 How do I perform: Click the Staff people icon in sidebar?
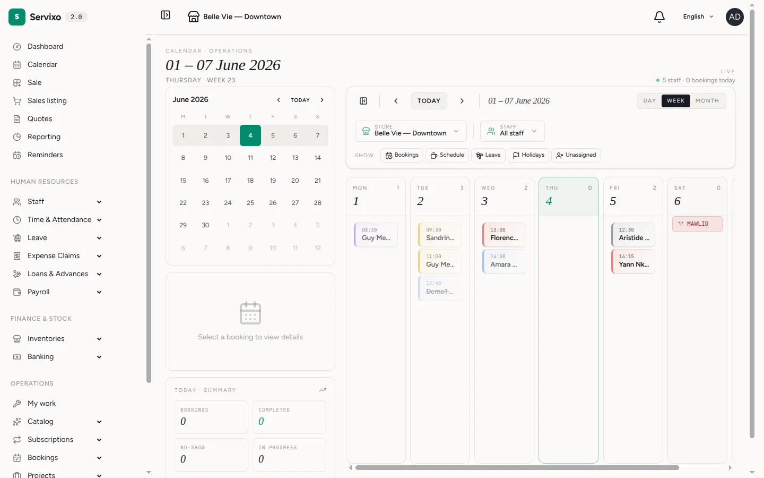(17, 202)
